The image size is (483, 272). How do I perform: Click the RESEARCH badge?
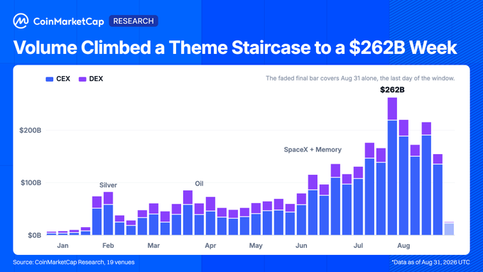134,21
